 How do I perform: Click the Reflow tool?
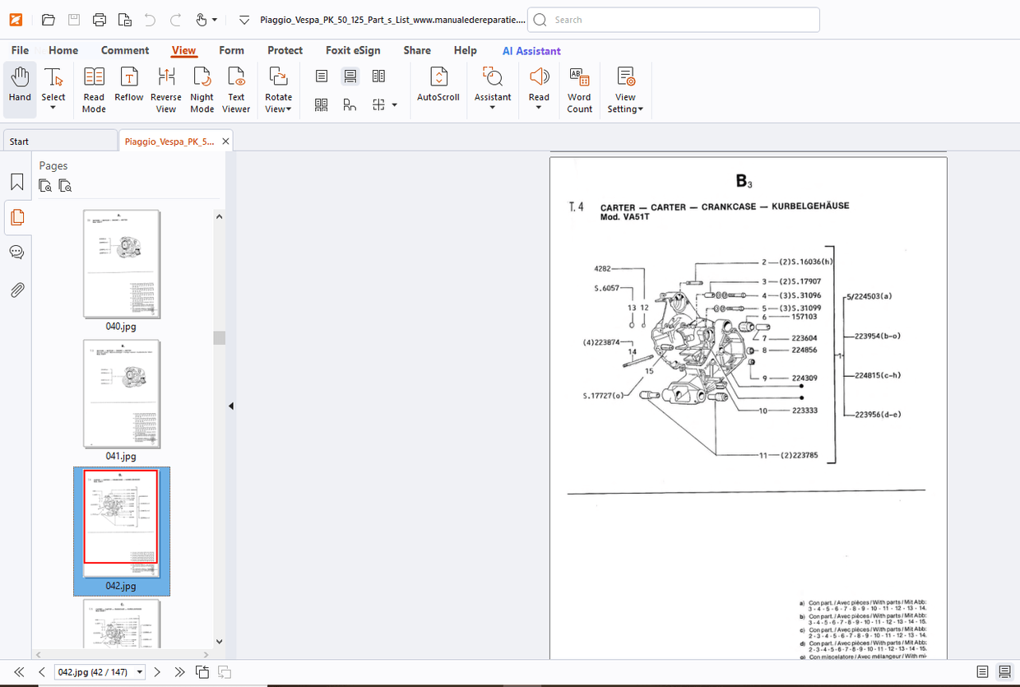tap(128, 86)
